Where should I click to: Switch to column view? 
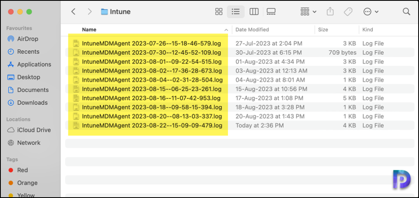coord(254,11)
